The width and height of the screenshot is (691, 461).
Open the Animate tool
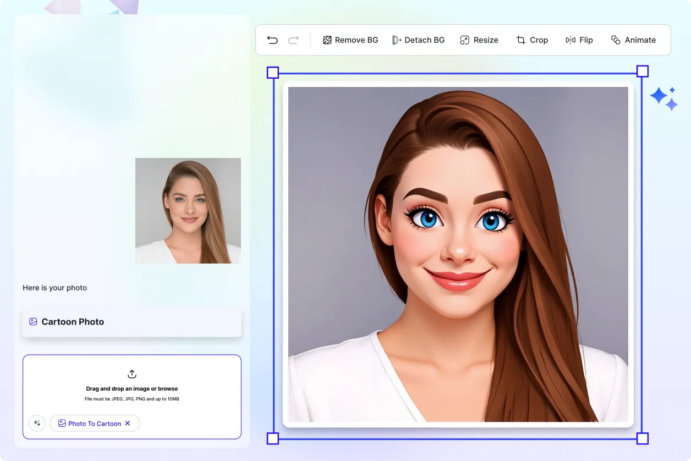634,40
